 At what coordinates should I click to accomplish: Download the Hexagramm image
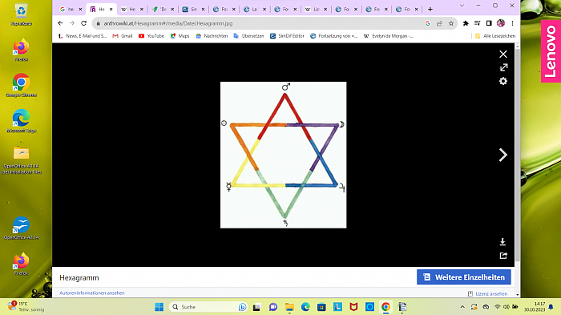pos(502,242)
